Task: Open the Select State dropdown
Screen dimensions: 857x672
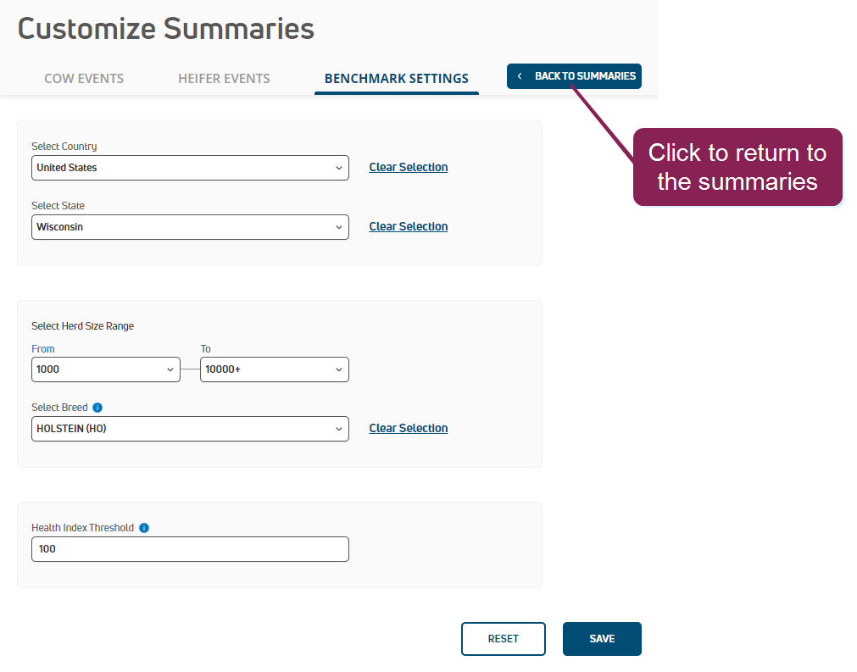Action: [190, 227]
